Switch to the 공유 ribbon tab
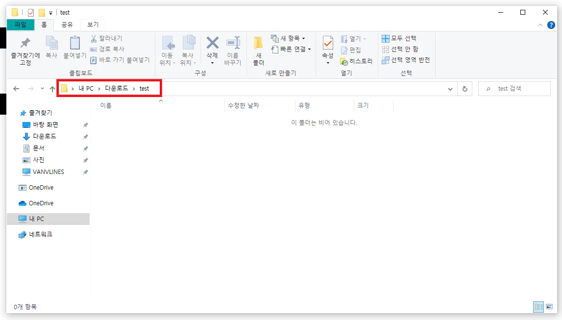The width and height of the screenshot is (562, 320). tap(67, 25)
